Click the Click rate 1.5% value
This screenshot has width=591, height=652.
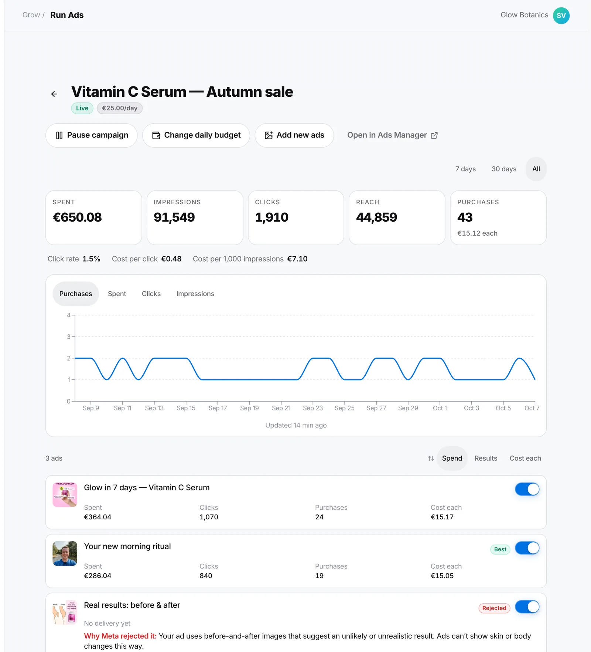[x=91, y=259]
